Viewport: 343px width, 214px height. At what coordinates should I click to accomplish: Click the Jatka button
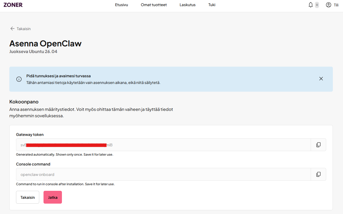pos(53,197)
